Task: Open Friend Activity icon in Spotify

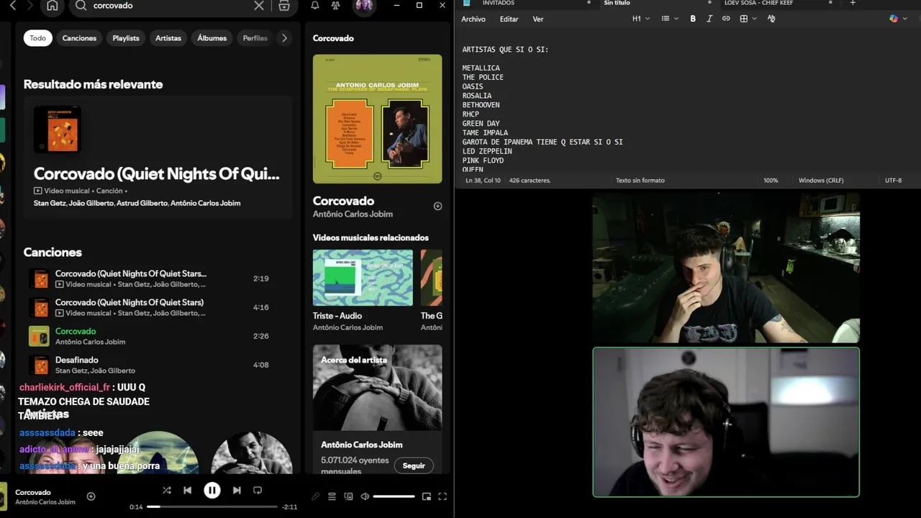Action: [336, 6]
